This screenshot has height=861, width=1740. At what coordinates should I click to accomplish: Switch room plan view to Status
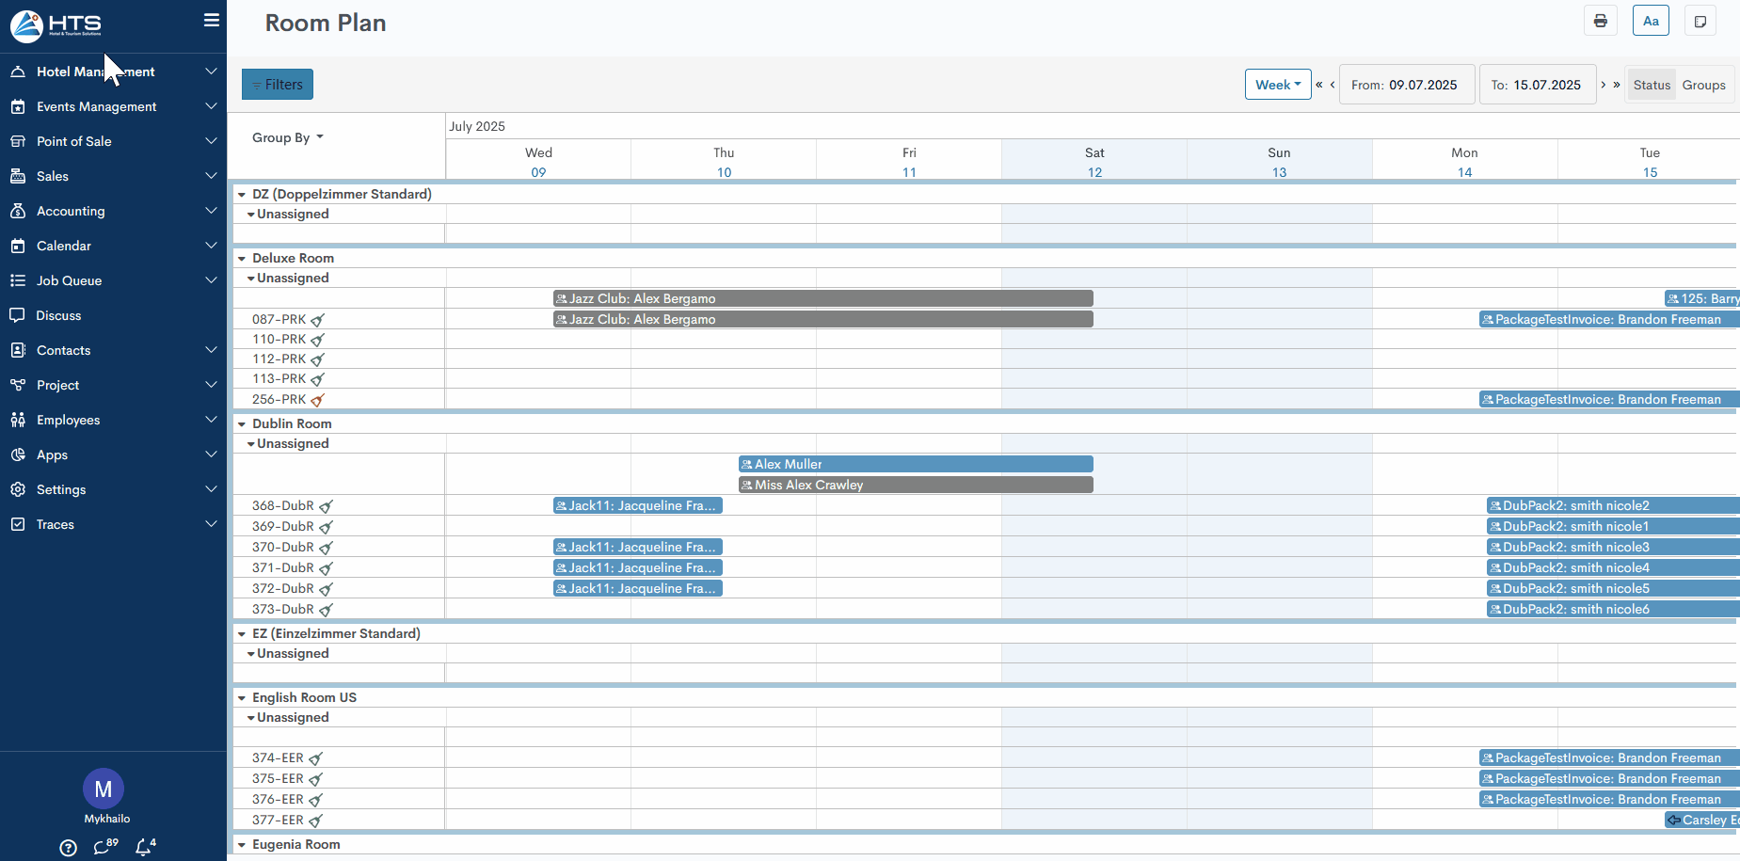(1652, 85)
